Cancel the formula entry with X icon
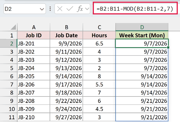Image resolution: width=180 pixels, height=122 pixels. pos(60,9)
